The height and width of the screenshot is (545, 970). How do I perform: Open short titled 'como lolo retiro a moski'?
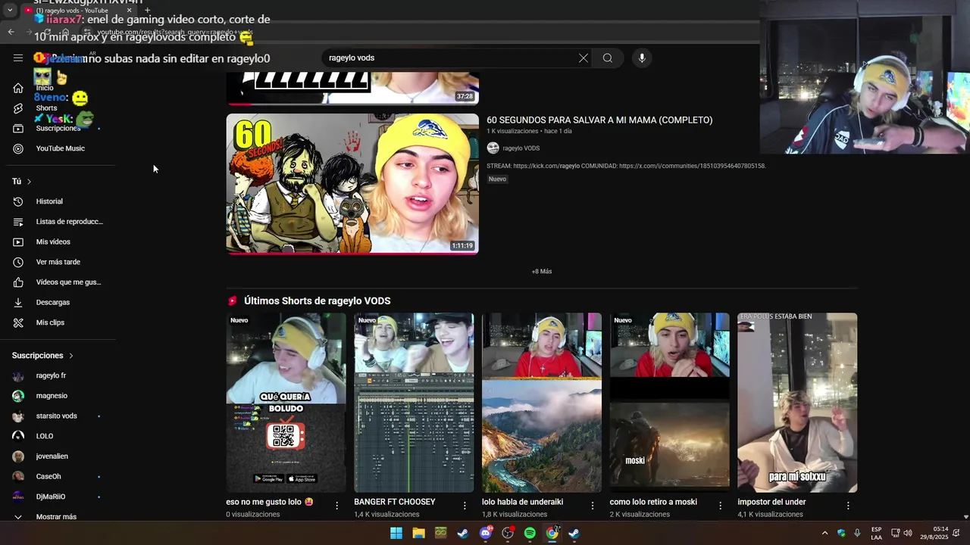(653, 502)
